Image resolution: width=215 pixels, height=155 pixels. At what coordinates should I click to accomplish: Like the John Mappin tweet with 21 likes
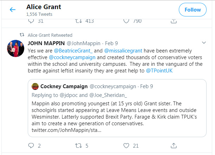tap(126, 146)
